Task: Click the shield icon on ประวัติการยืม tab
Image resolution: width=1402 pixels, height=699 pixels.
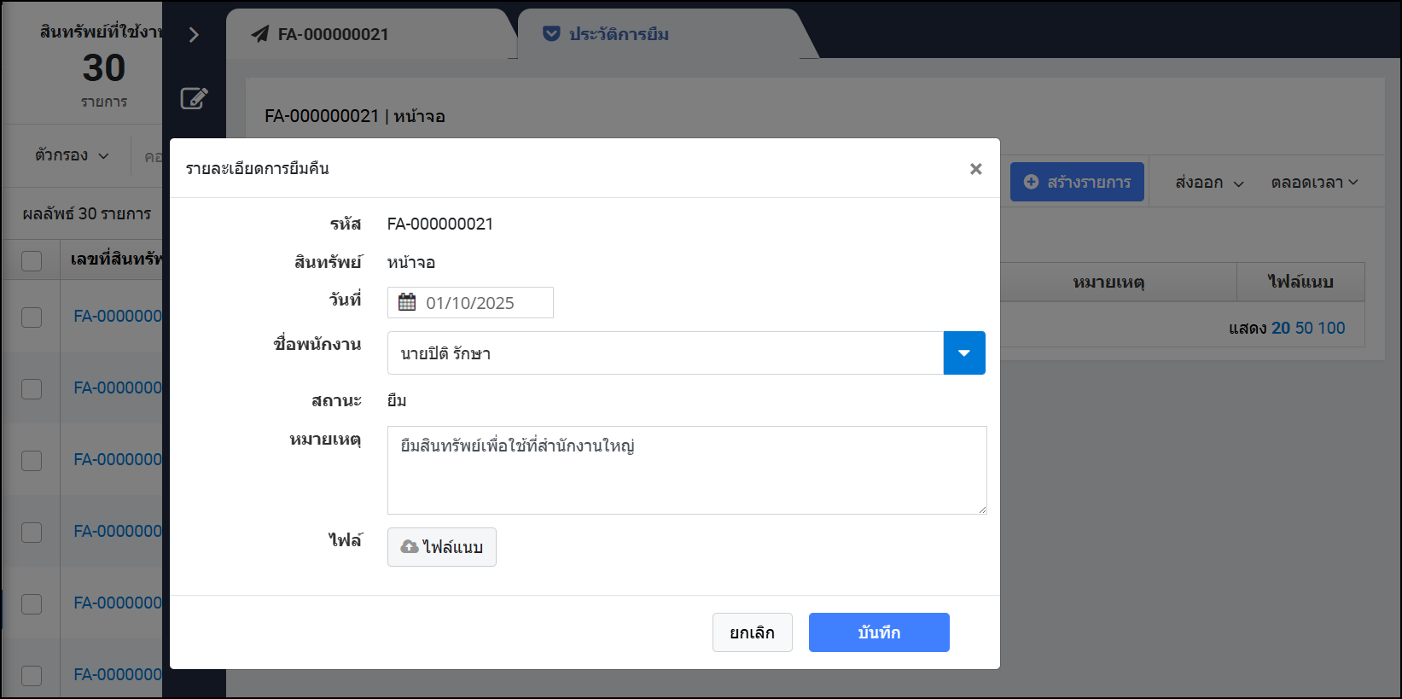Action: tap(551, 34)
